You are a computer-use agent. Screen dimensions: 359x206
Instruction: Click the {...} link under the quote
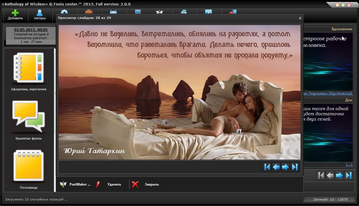(349, 164)
